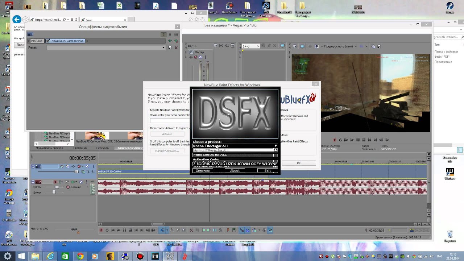Select the Normal Edit tool in timeline toolbar
Image resolution: width=464 pixels, height=261 pixels.
(162, 230)
